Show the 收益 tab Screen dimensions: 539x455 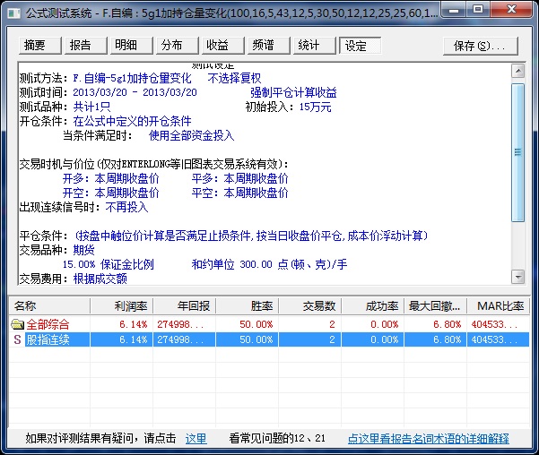[x=222, y=46]
